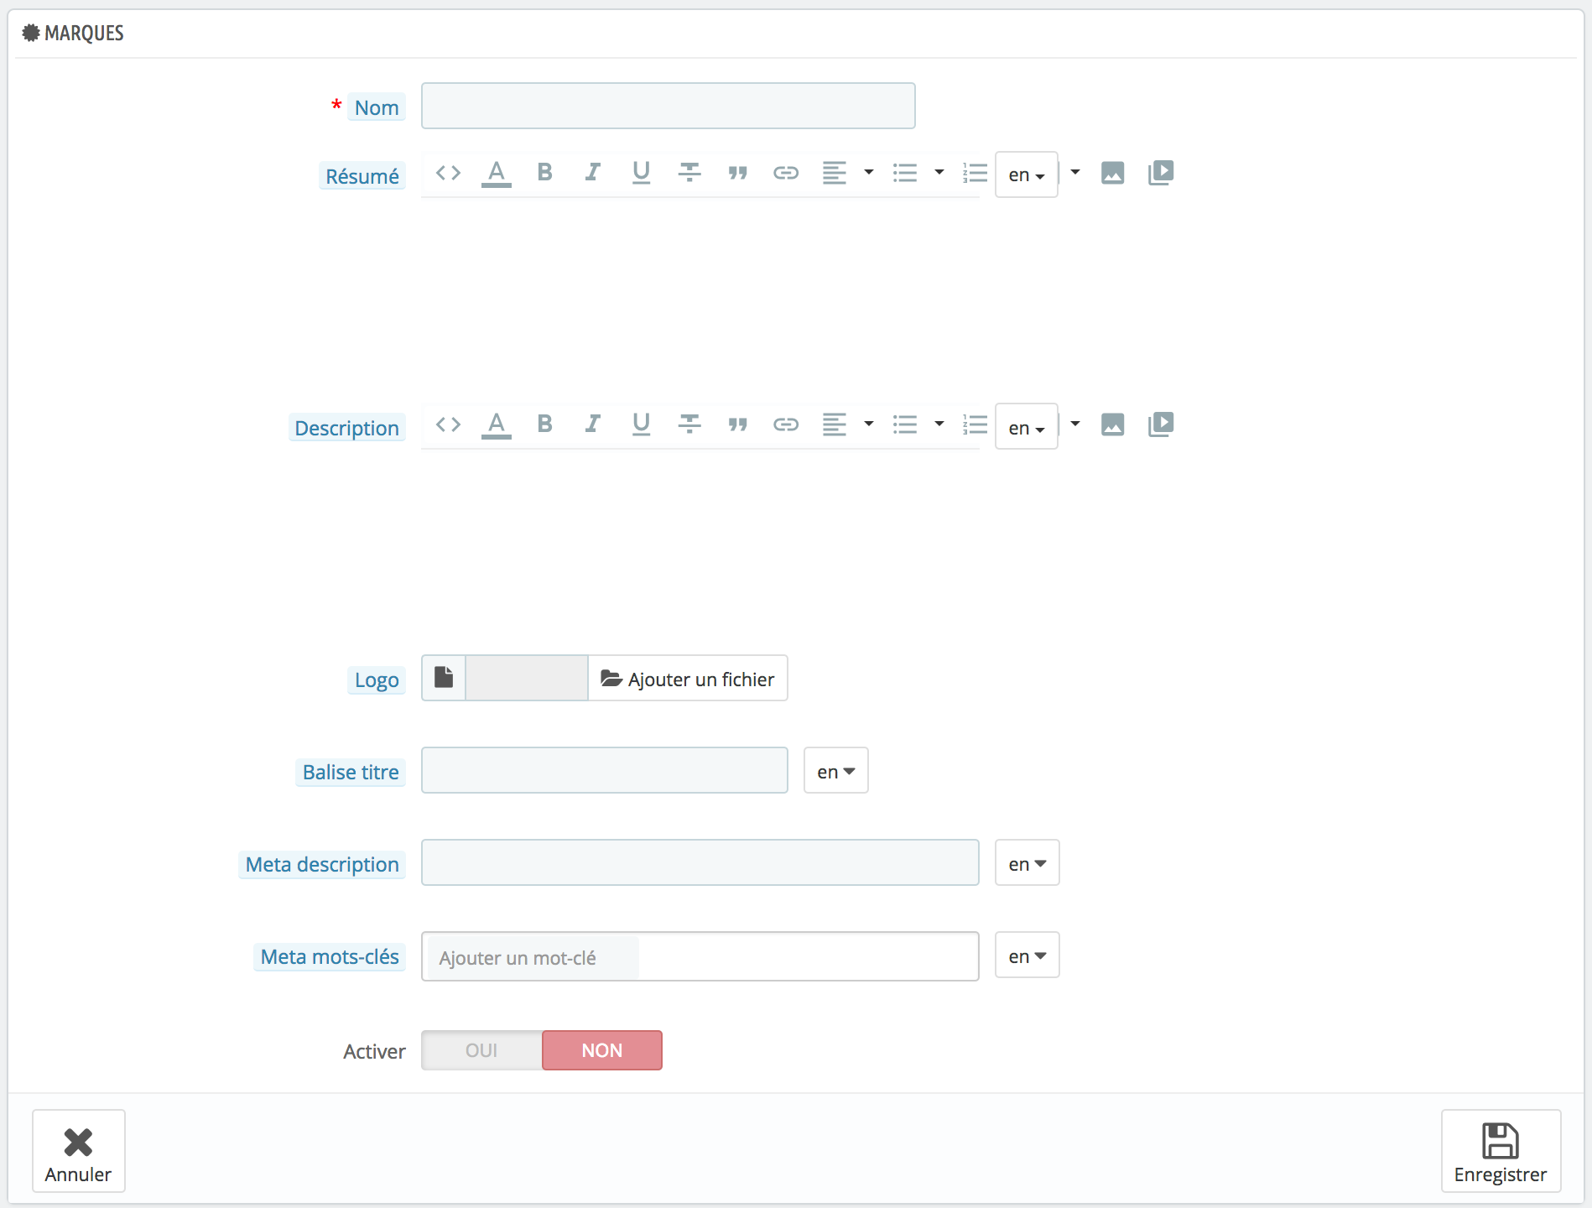Click the Activer label text

[x=374, y=1051]
